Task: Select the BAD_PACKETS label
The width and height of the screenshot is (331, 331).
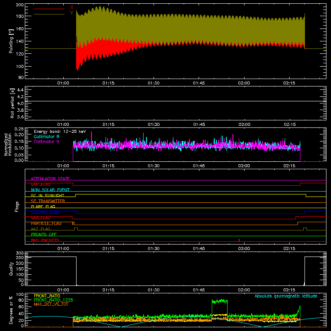Action: 45,240
